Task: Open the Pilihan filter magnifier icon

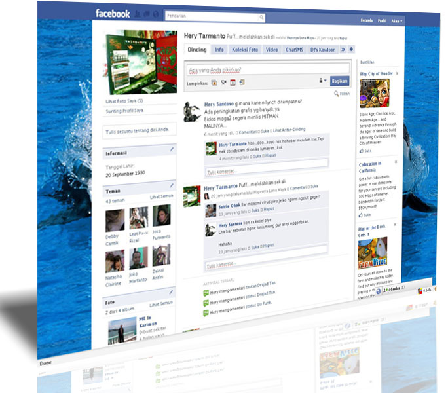Action: click(336, 94)
